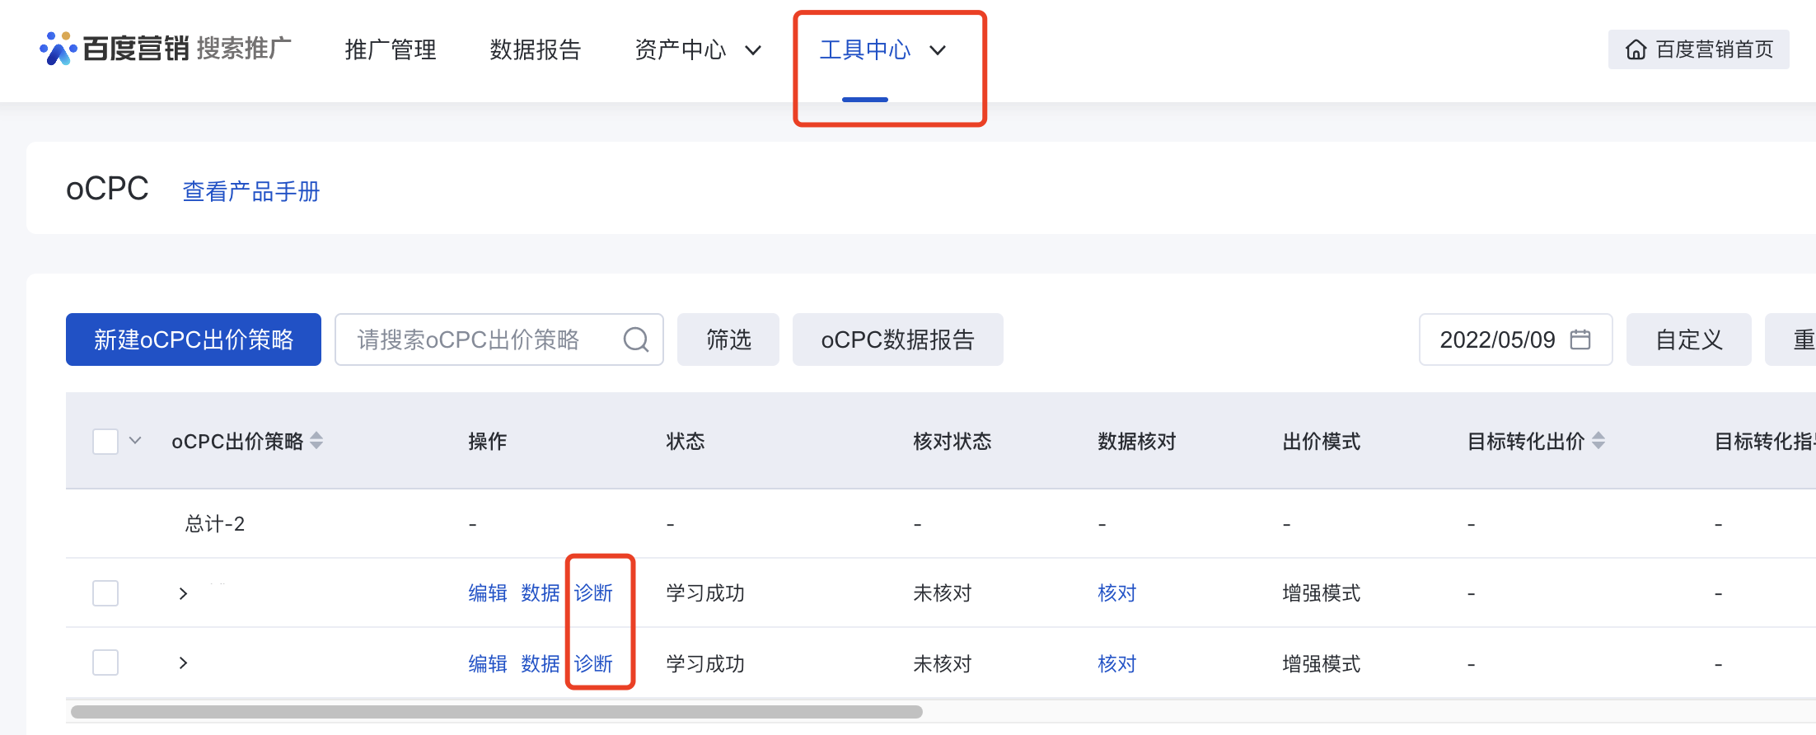The width and height of the screenshot is (1816, 735).
Task: Go to the 数据报告 tab
Action: coord(536,50)
